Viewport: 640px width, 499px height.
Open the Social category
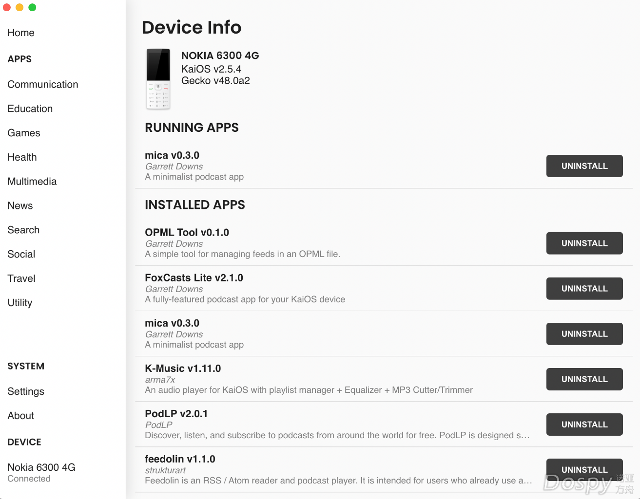coord(21,254)
